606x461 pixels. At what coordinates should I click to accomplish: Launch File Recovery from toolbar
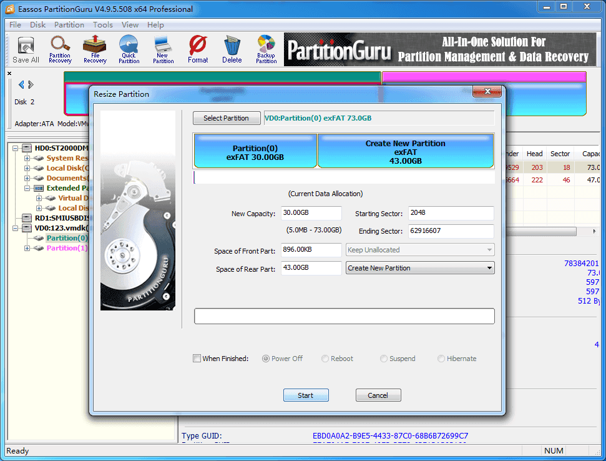click(95, 50)
